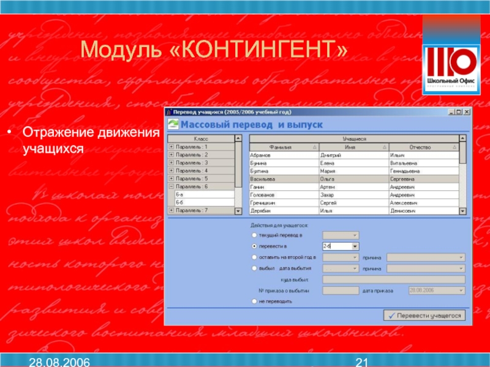This screenshot has height=367, width=490.
Task: Click sort triangle in Фамилия column header
Action: click(315, 147)
